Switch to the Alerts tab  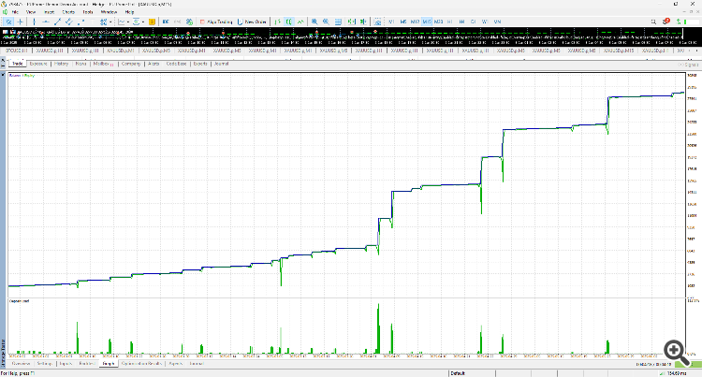pyautogui.click(x=154, y=64)
